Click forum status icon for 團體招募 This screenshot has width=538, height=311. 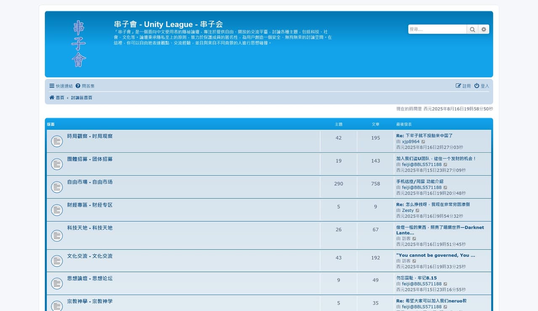click(57, 164)
